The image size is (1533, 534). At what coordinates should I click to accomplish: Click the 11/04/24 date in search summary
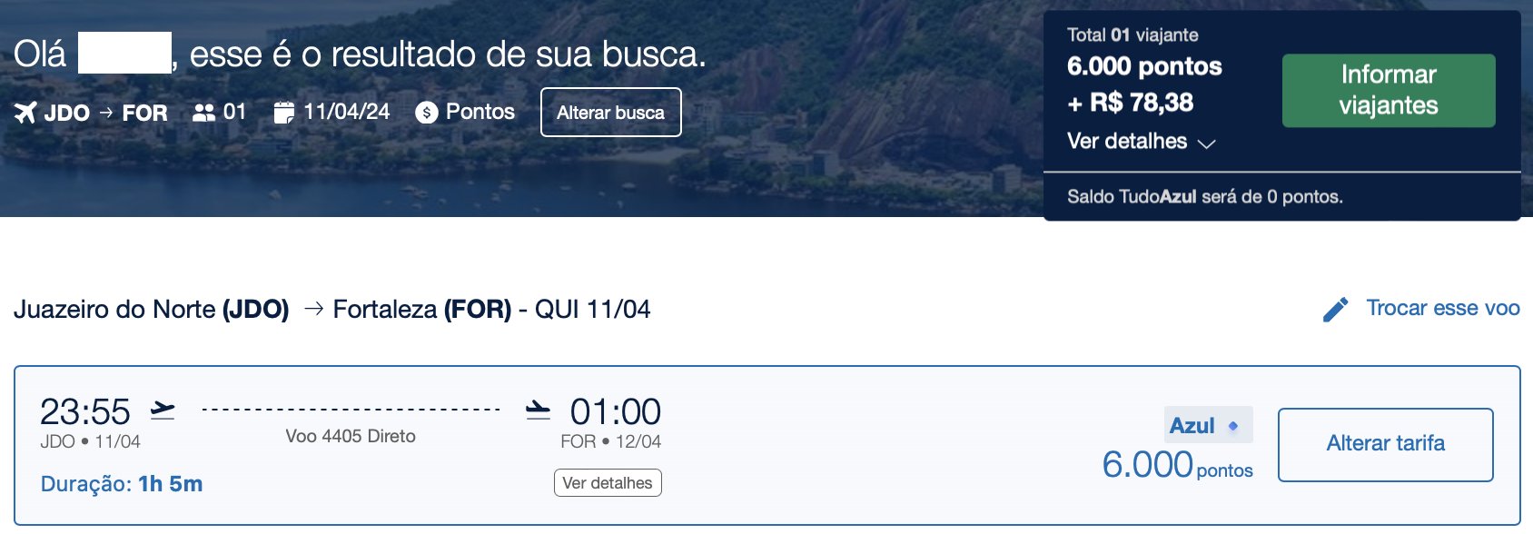tap(347, 112)
